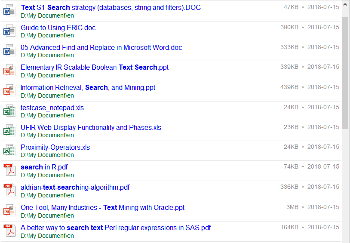Screen dimensions: 350x243
Task: Open the Guide to Using ERIC.doc link
Action: pos(58,28)
